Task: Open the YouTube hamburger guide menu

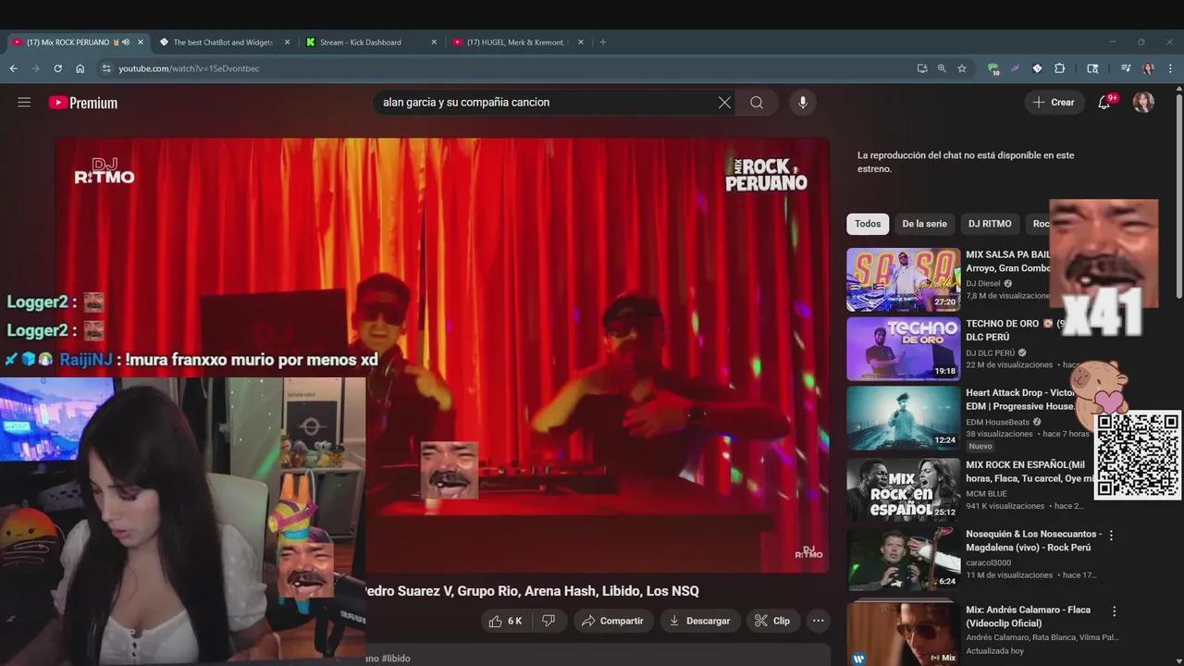Action: (x=24, y=103)
